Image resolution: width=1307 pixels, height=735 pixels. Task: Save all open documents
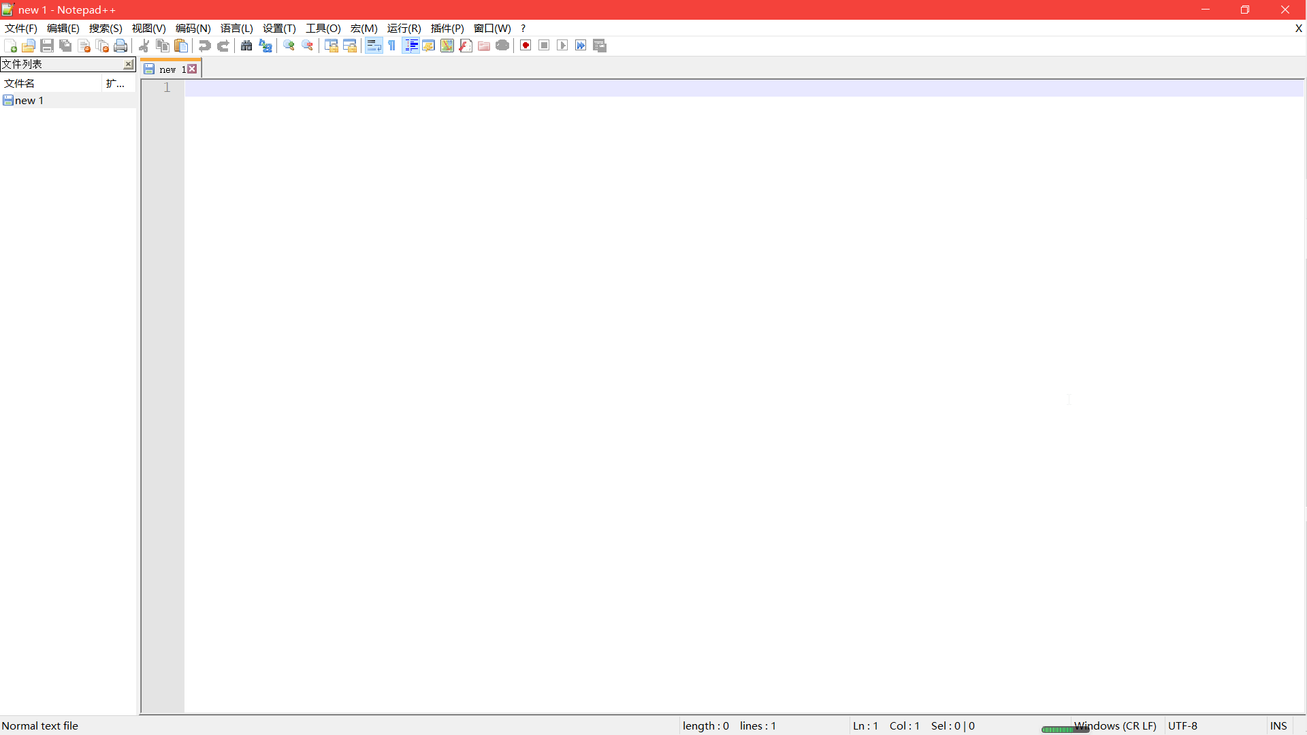pos(65,46)
